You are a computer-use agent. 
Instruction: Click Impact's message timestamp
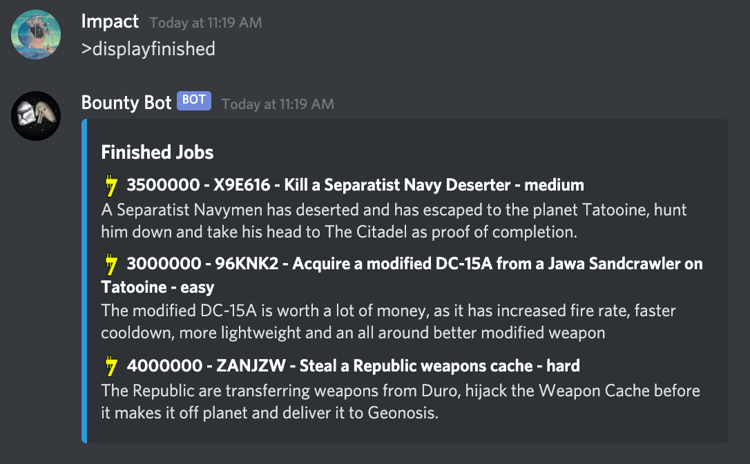(x=206, y=23)
